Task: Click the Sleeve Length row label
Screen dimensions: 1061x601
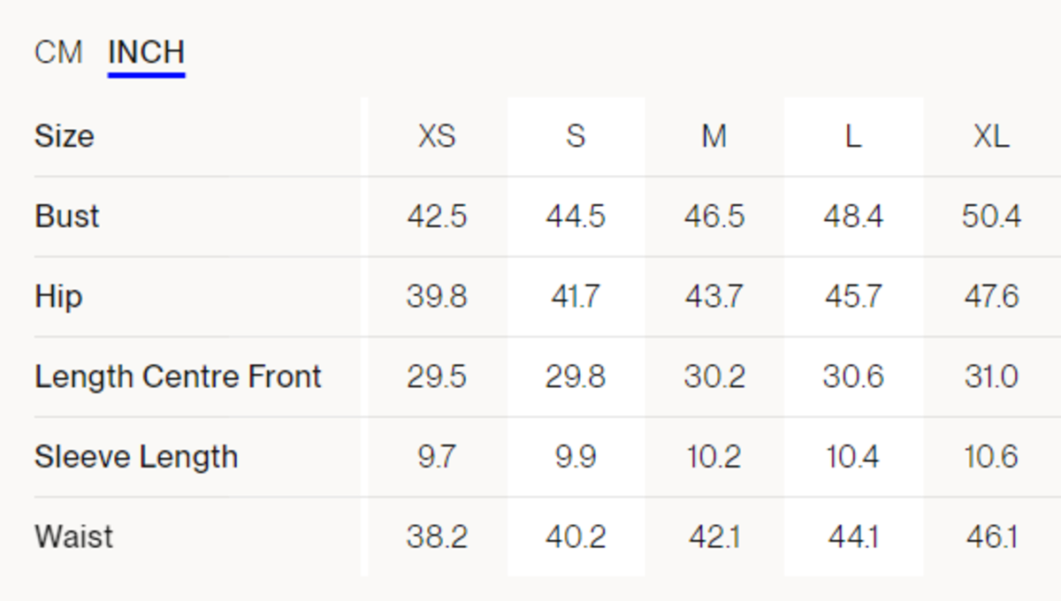Action: pos(136,457)
